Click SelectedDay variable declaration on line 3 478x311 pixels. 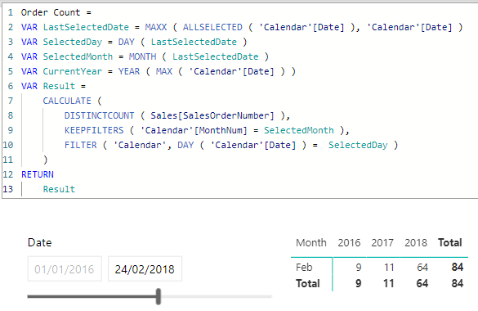[72, 42]
